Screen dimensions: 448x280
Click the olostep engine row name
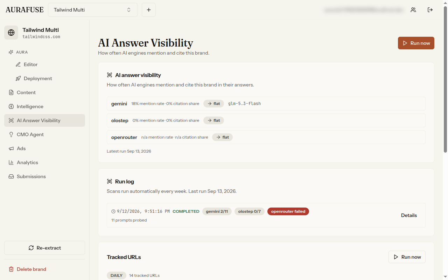tap(120, 120)
